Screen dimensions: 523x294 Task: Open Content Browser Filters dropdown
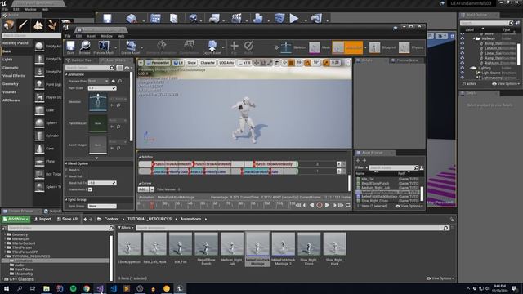click(x=126, y=228)
